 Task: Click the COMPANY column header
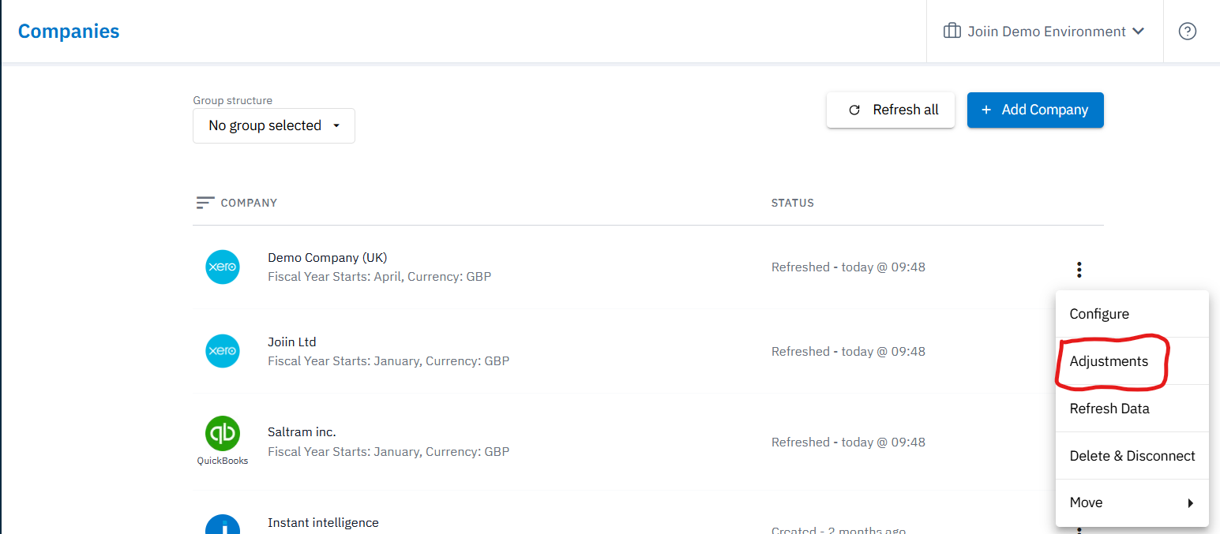pyautogui.click(x=249, y=203)
